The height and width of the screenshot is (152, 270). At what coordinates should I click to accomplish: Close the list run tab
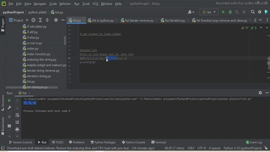coord(30,93)
